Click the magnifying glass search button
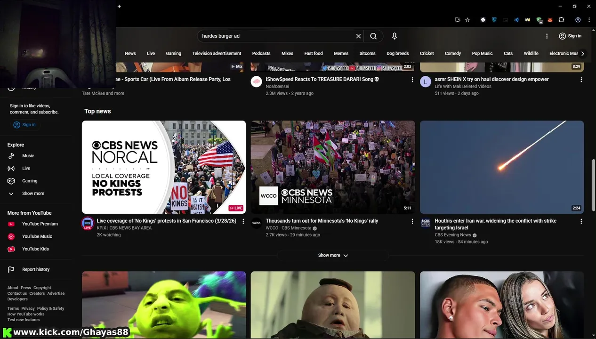This screenshot has width=596, height=339. pos(373,36)
